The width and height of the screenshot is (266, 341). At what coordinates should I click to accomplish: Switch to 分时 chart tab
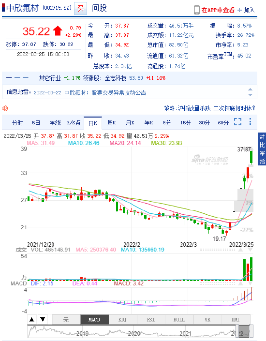tap(17, 123)
